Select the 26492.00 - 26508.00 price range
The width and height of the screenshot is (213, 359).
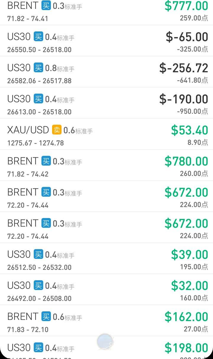(39, 298)
